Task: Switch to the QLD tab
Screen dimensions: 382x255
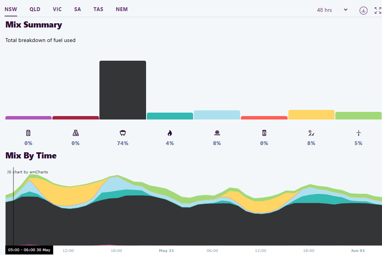Action: coord(35,9)
